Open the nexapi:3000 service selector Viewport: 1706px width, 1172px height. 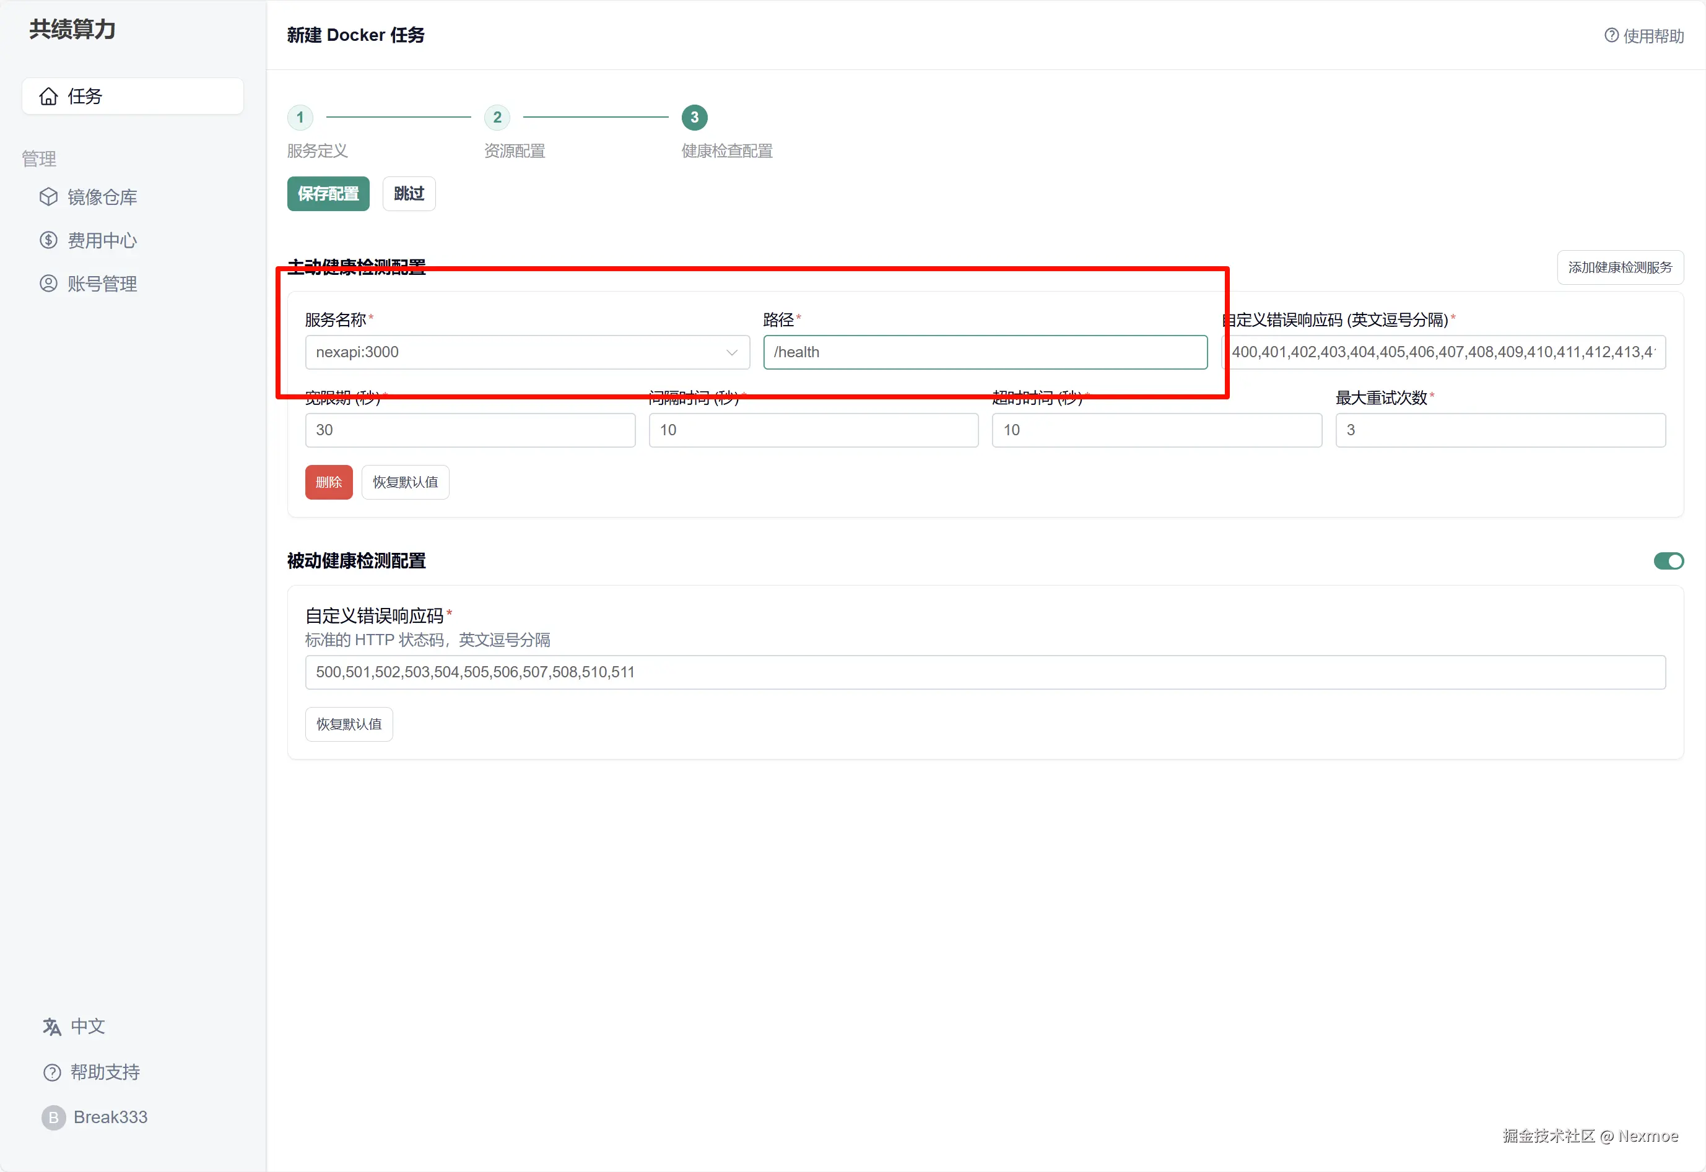click(x=514, y=352)
